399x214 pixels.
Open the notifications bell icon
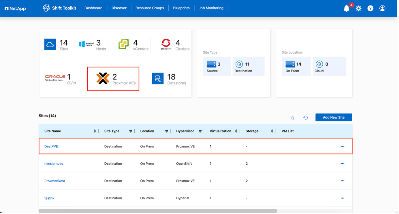pyautogui.click(x=347, y=8)
